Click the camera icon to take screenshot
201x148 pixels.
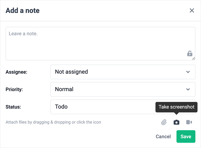[177, 122]
